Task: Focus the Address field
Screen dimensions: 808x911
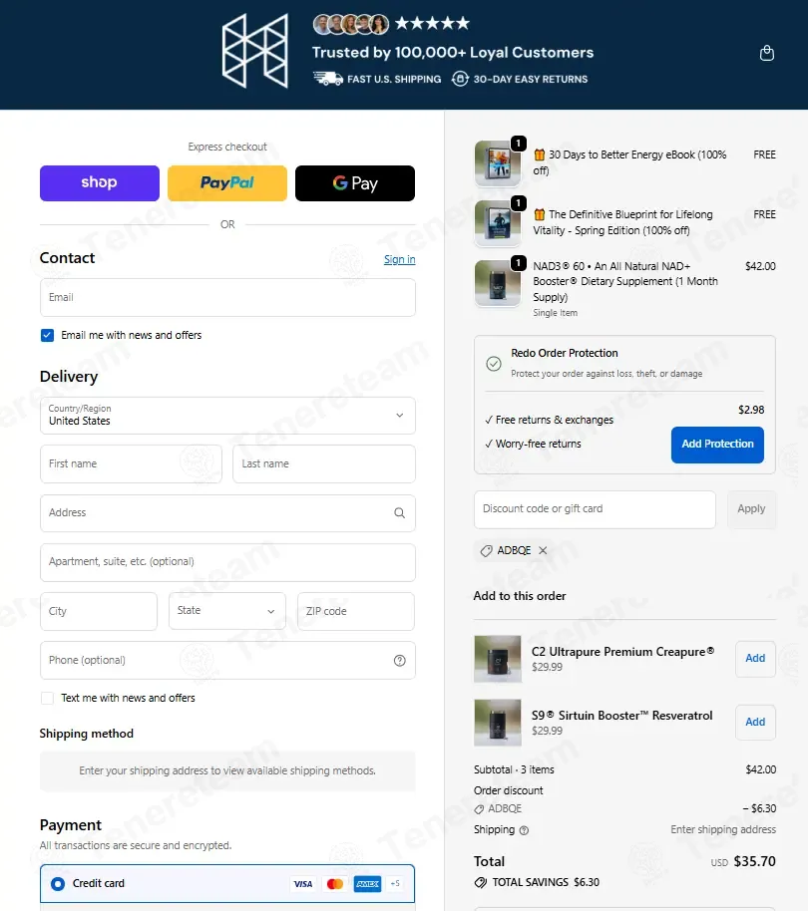Action: 227,513
